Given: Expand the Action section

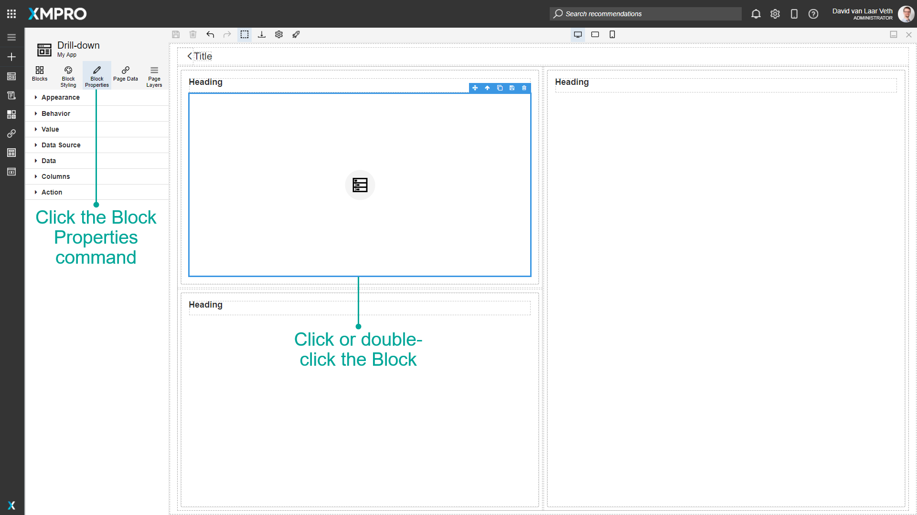Looking at the screenshot, I should point(97,192).
